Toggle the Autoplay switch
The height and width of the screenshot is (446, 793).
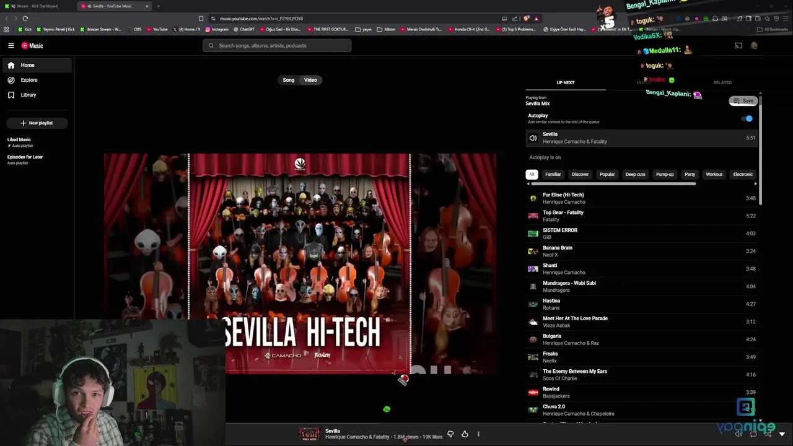[x=747, y=118]
